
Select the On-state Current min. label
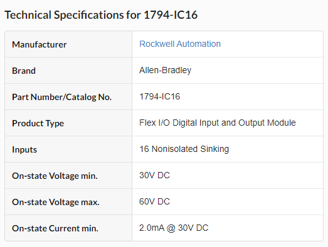[x=55, y=228]
